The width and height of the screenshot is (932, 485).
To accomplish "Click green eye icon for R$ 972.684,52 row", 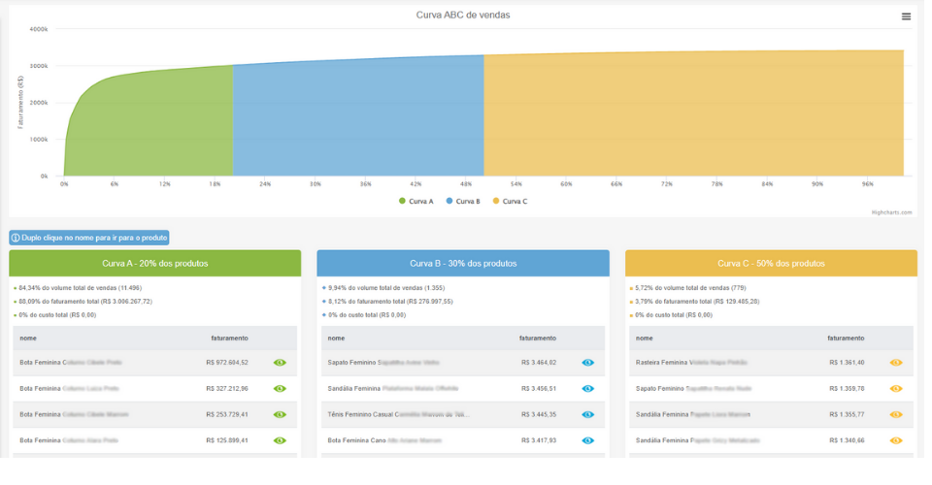I will click(x=281, y=362).
